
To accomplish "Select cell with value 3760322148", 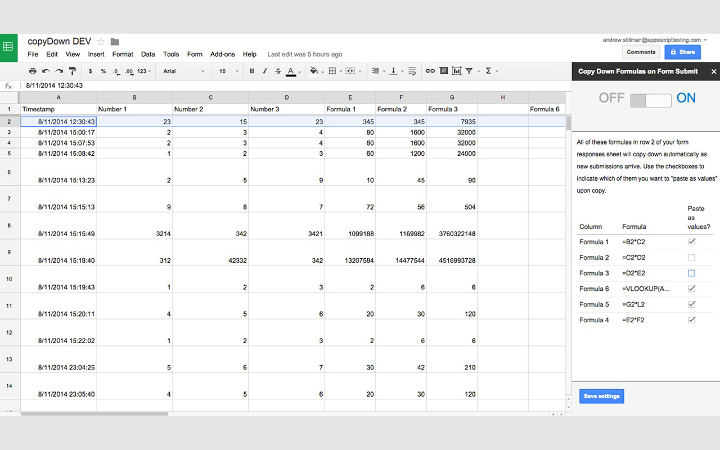I will [452, 226].
